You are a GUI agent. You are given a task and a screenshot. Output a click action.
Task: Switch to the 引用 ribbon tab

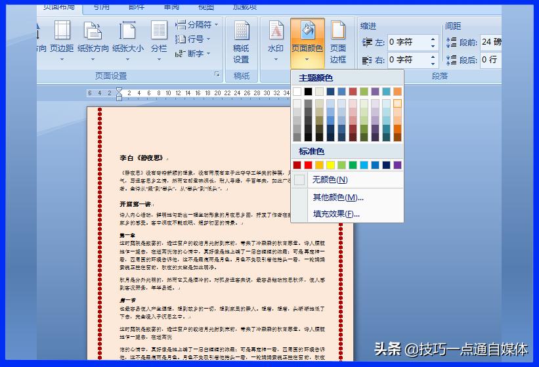point(101,7)
